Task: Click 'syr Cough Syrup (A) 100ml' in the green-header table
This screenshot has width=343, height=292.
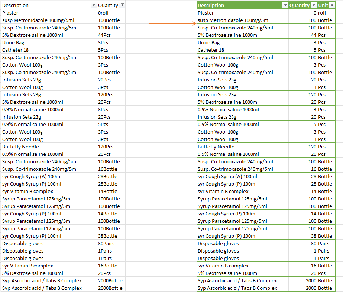Action: tap(227, 177)
